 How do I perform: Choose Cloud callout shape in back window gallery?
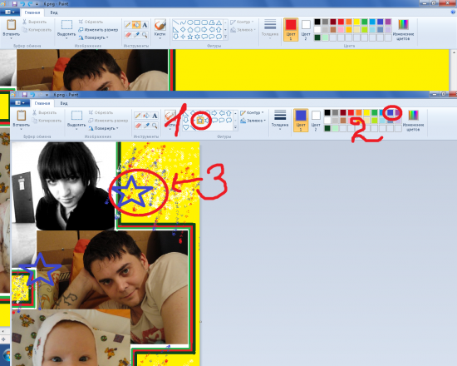(219, 37)
